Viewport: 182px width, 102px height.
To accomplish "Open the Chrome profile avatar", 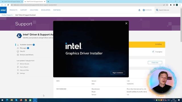I will 177,5.
